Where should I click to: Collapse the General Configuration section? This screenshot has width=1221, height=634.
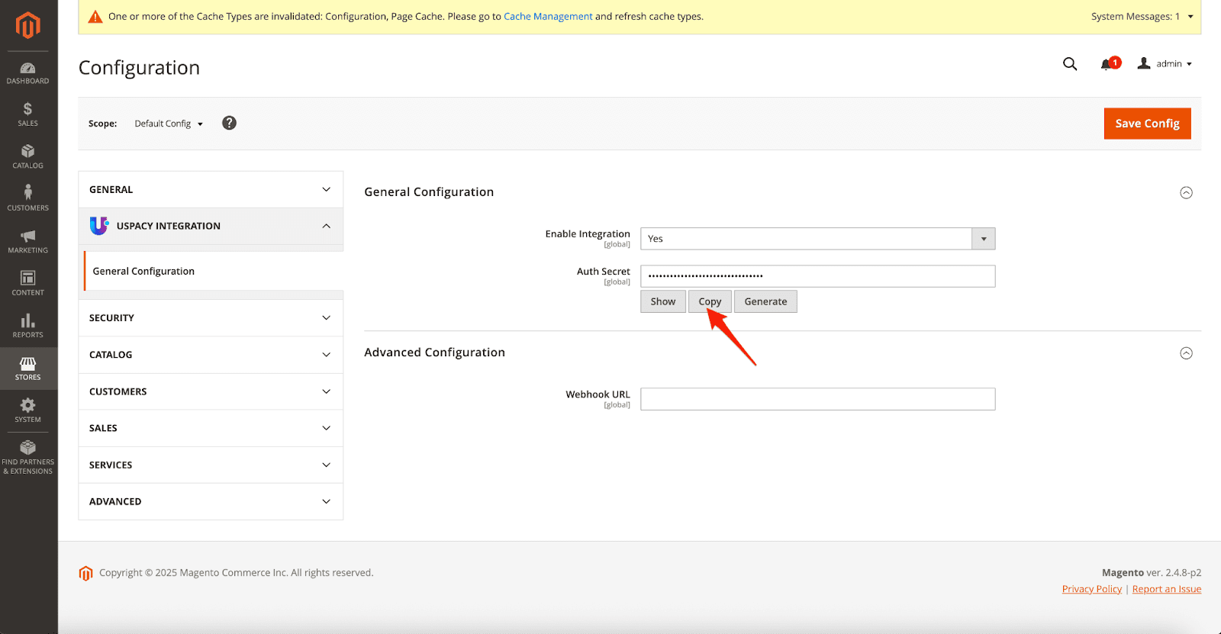[1186, 193]
